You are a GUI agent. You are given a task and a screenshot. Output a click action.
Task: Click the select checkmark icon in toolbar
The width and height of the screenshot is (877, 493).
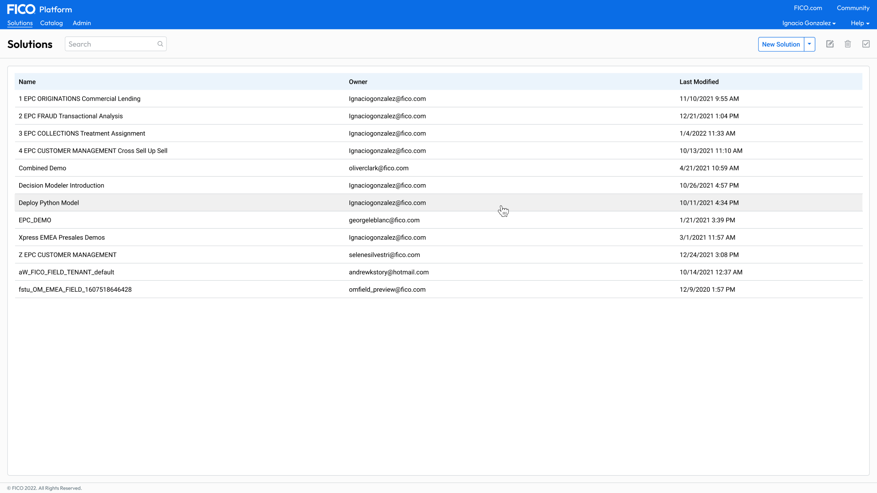tap(866, 44)
